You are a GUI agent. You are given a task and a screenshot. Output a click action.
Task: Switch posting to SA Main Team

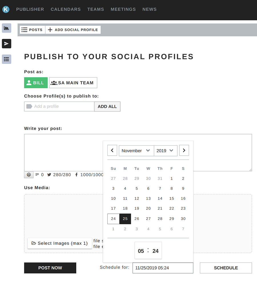click(73, 83)
